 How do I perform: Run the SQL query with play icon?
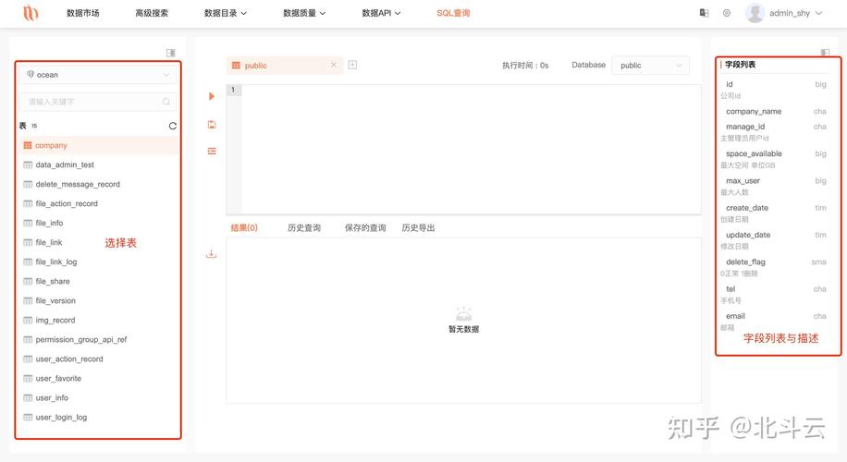point(211,96)
